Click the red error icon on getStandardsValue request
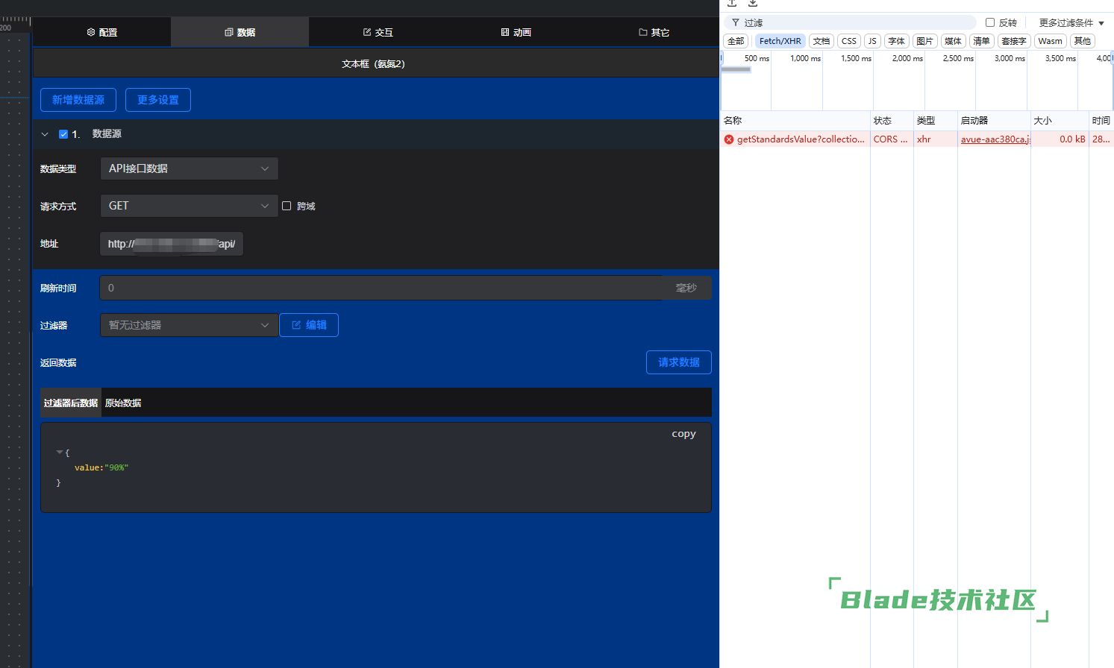Image resolution: width=1114 pixels, height=668 pixels. (729, 139)
